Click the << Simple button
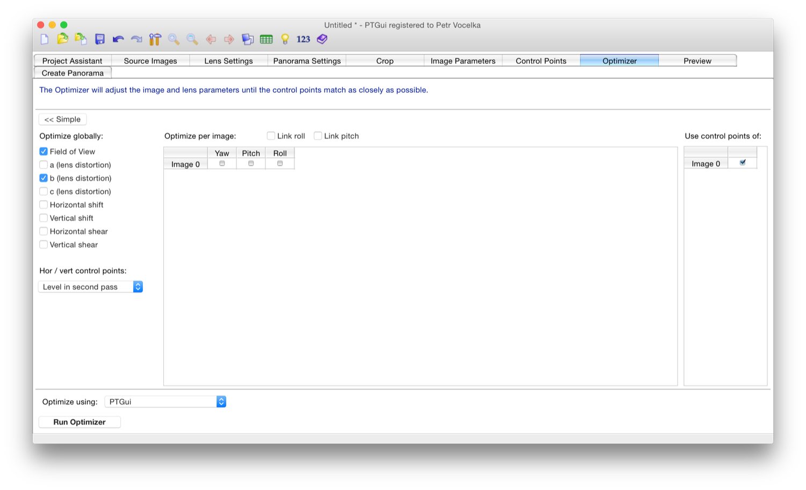Viewport: 806px width, 490px height. pos(62,119)
